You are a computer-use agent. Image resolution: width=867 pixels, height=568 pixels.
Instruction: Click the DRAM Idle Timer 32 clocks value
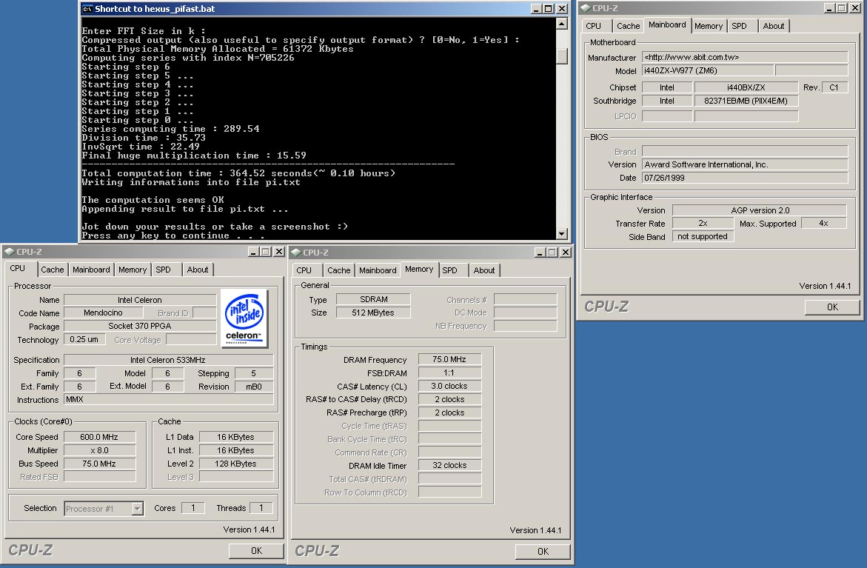coord(449,465)
